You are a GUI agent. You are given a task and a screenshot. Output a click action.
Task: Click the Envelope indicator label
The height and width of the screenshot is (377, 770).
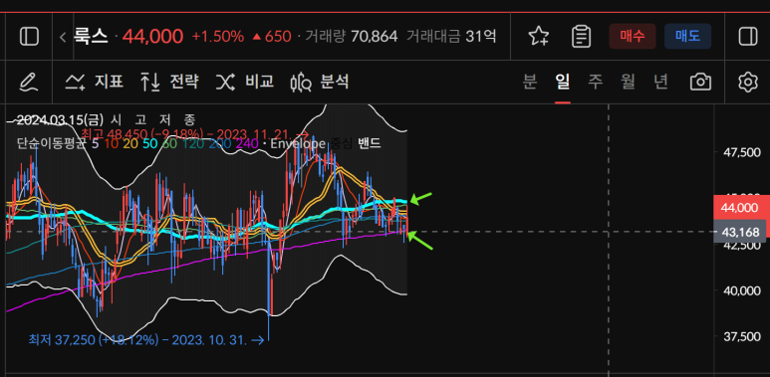click(x=298, y=143)
